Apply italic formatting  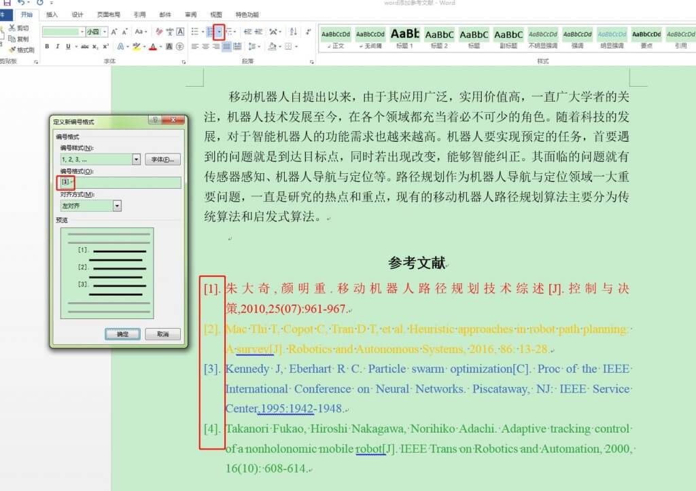point(58,46)
